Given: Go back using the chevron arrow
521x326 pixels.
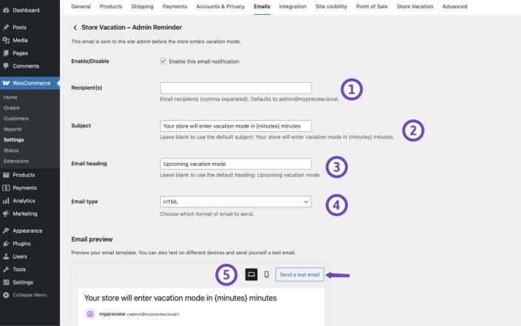Looking at the screenshot, I should point(75,27).
